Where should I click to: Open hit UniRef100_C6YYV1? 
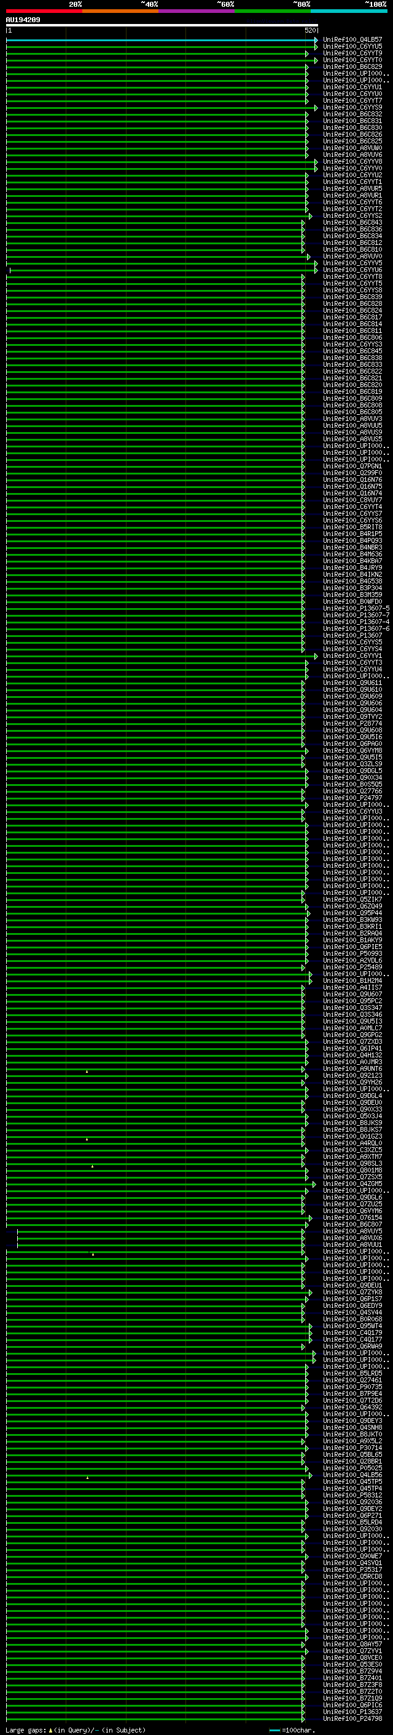tap(352, 655)
